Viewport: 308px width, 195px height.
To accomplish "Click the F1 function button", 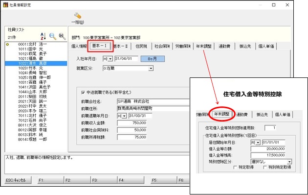I will [x=50, y=180].
